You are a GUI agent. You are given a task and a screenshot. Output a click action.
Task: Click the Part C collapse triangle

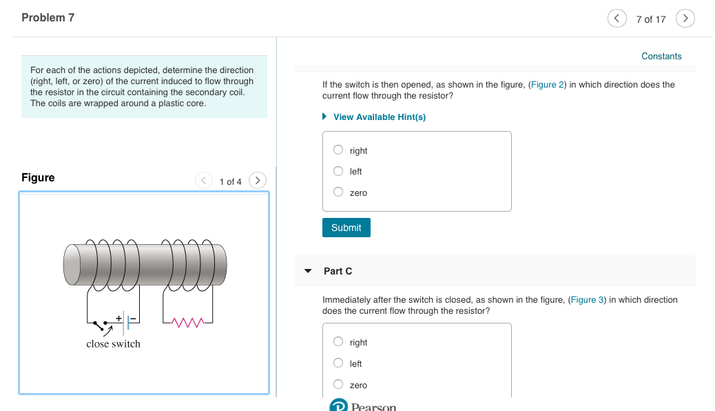tap(307, 271)
